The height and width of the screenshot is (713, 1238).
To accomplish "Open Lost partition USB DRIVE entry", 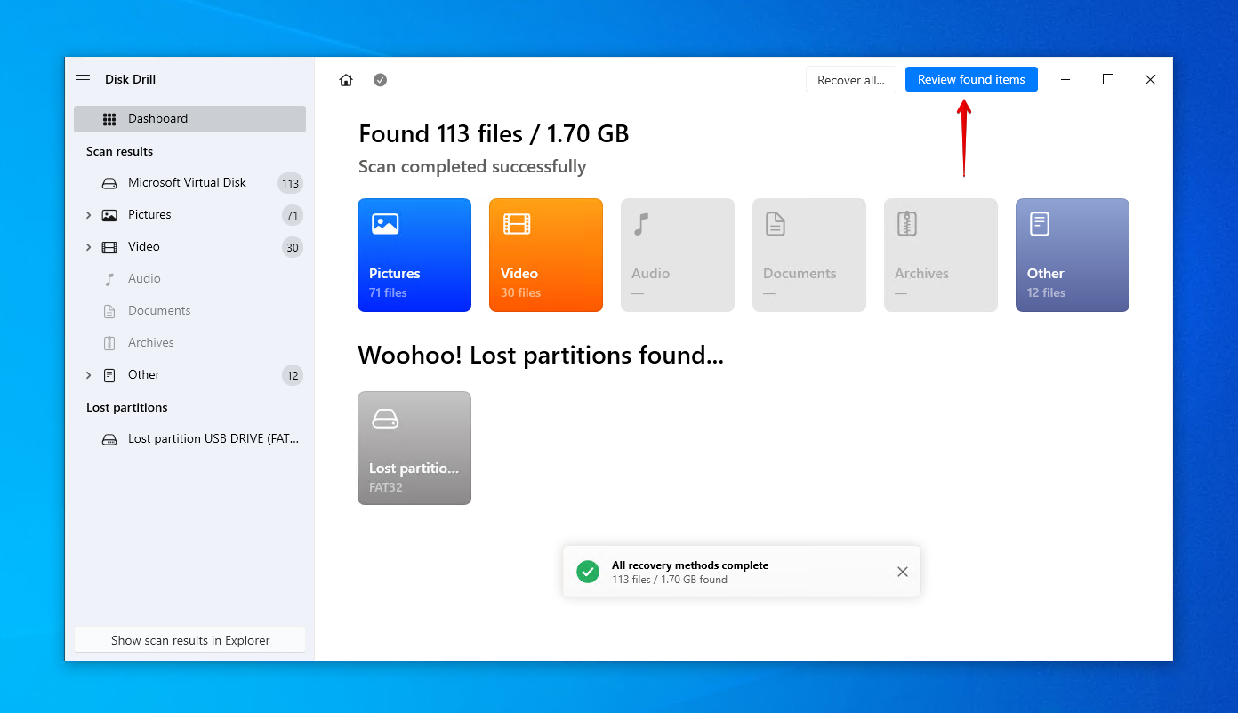I will (189, 438).
